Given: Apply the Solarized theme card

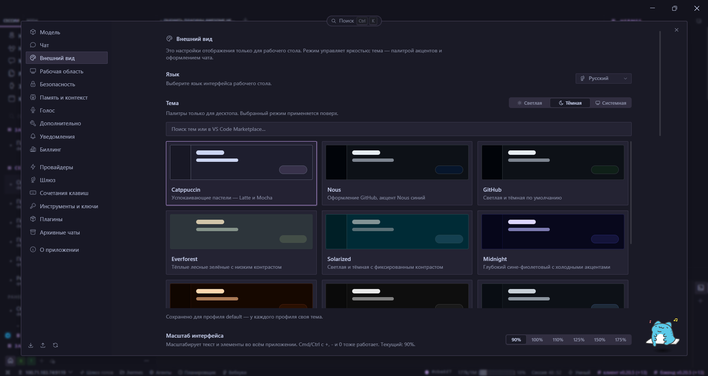Looking at the screenshot, I should click(x=397, y=242).
